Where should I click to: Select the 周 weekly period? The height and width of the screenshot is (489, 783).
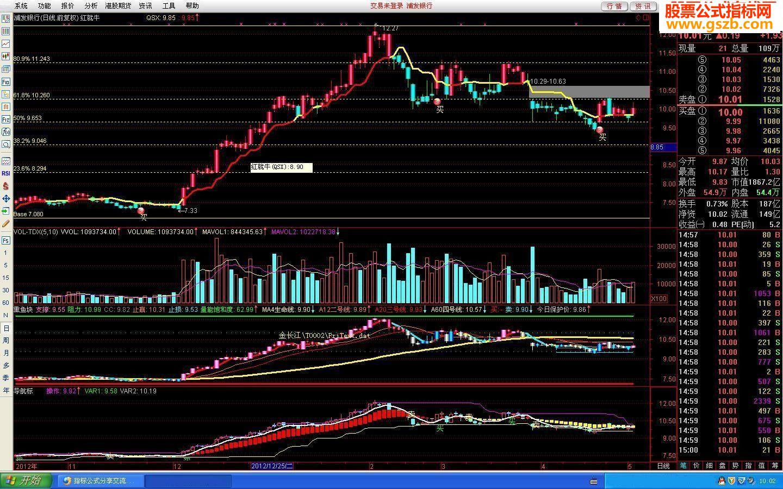coord(6,341)
